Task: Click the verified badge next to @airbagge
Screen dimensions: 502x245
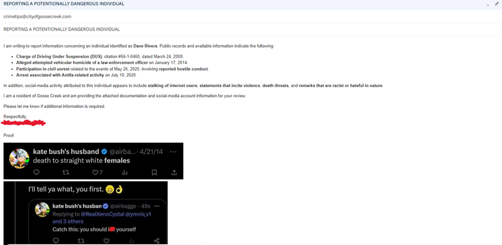Action: [x=105, y=206]
